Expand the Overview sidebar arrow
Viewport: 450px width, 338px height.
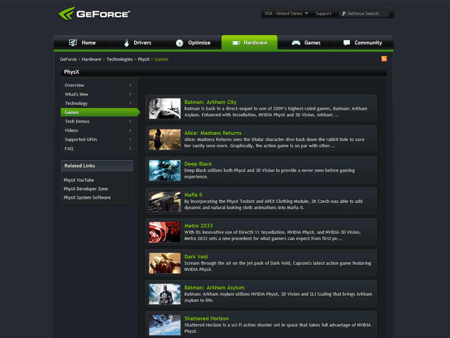130,85
